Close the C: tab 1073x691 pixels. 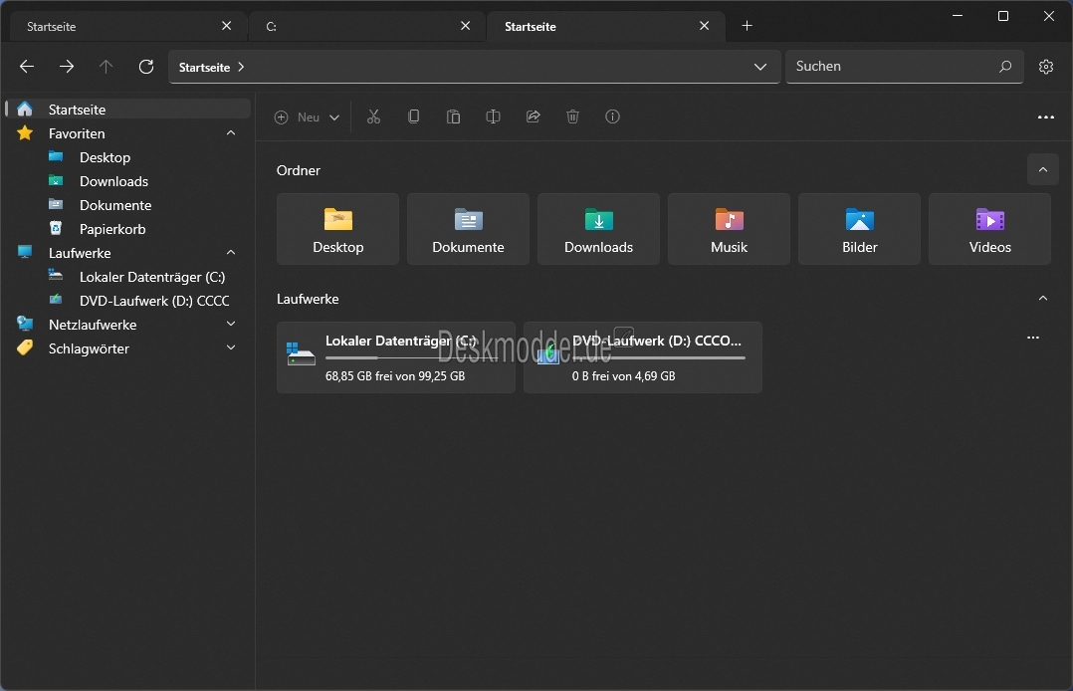click(466, 26)
